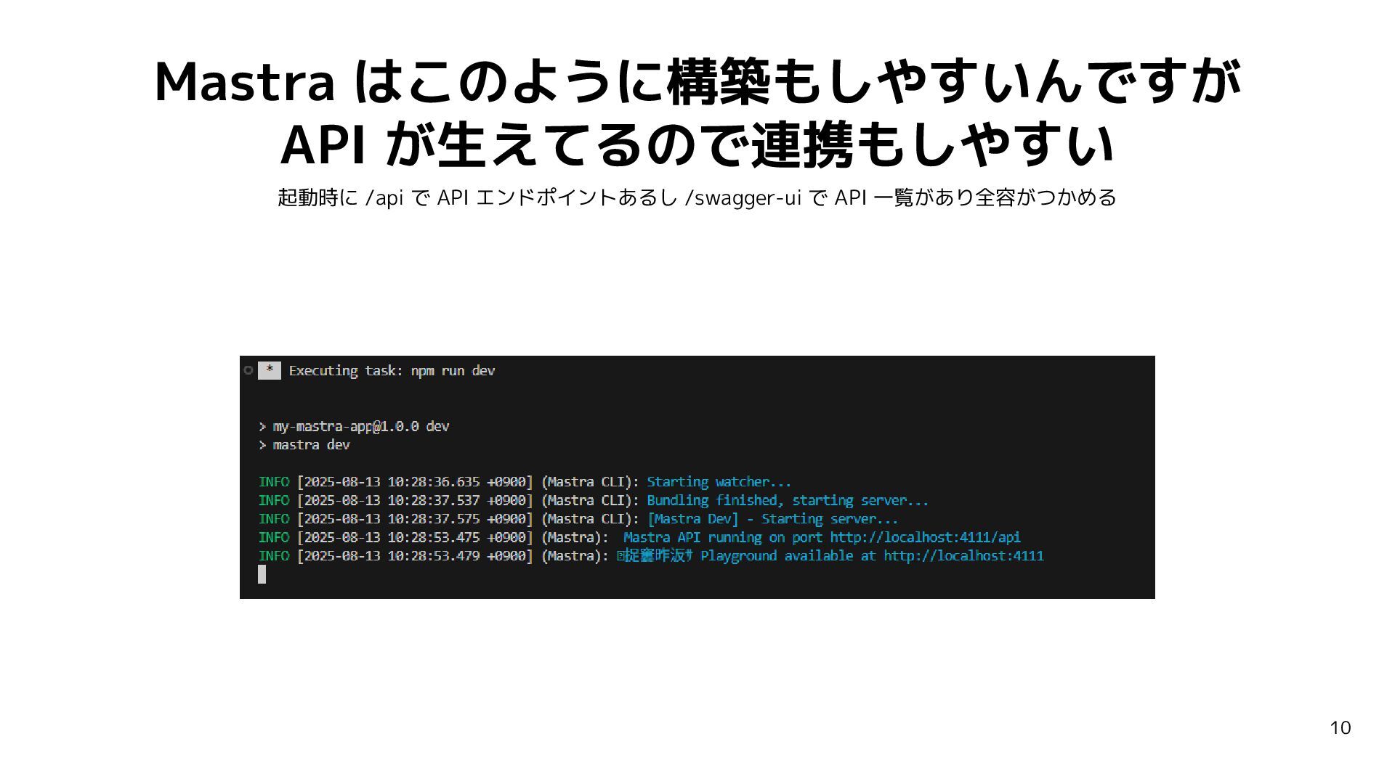Click the INFO label on Starting watcher line

pyautogui.click(x=274, y=482)
